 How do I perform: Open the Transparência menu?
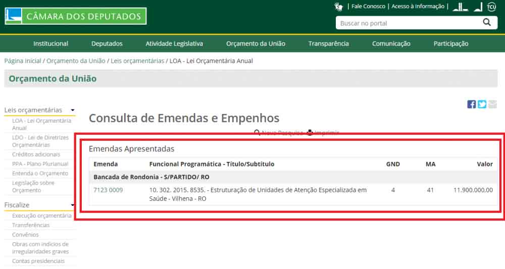(x=328, y=44)
